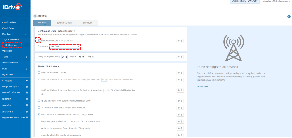Click the Know more link
Image resolution: width=292 pixels, height=138 pixels.
click(203, 86)
